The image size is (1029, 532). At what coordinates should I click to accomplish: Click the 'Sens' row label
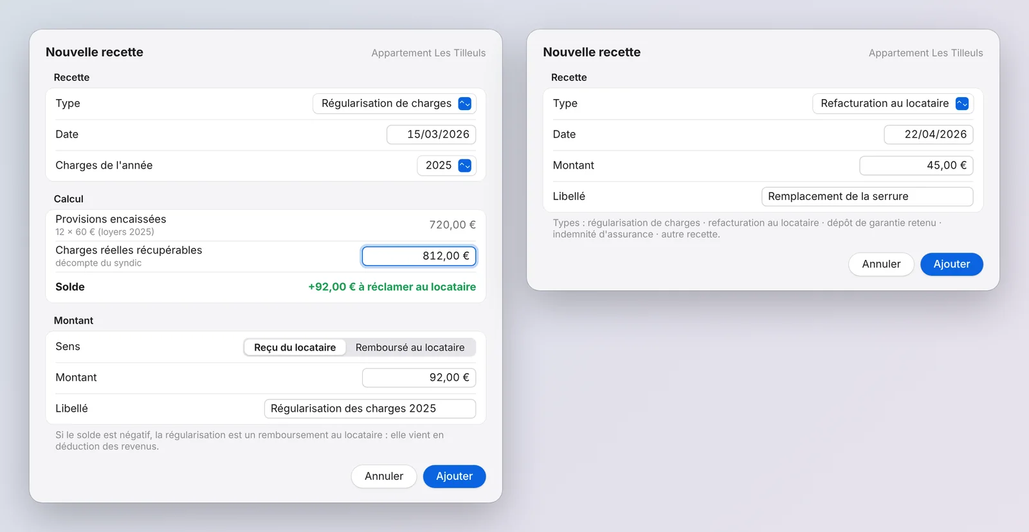(68, 347)
